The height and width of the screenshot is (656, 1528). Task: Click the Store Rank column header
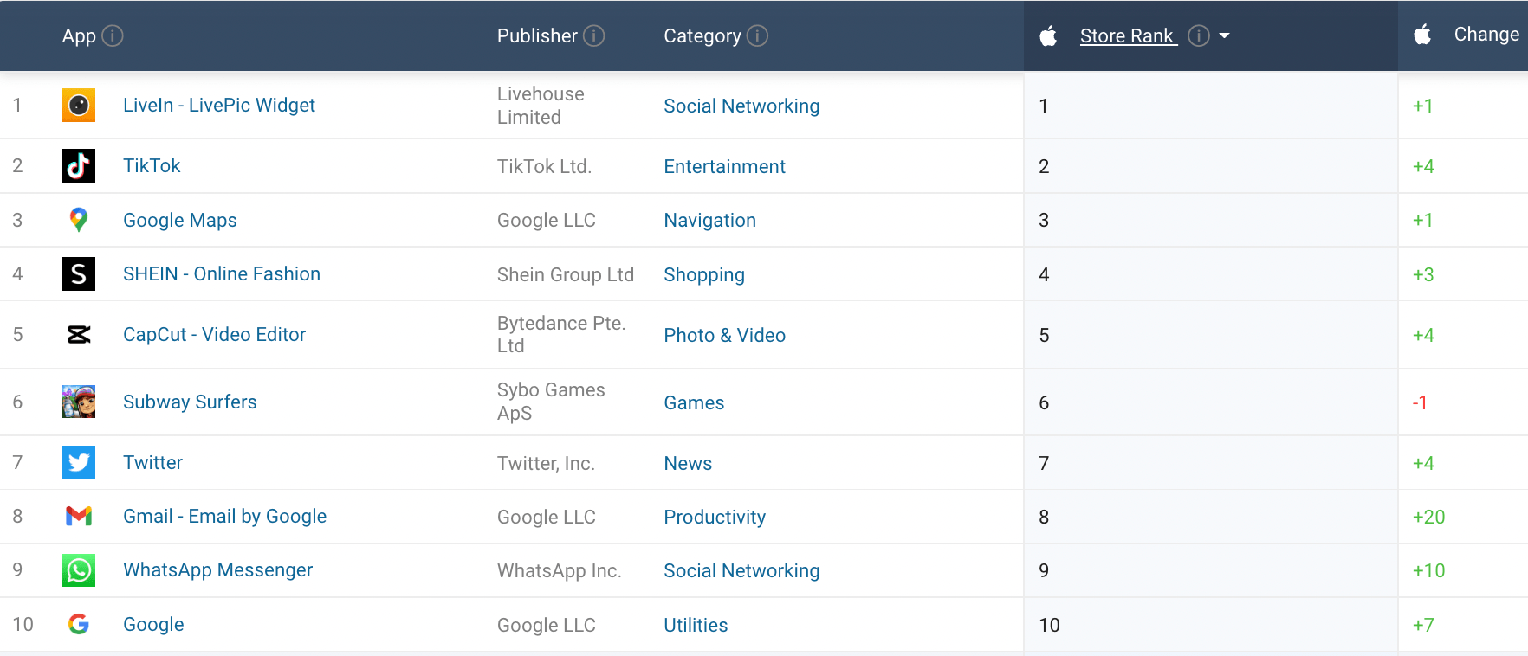click(x=1128, y=36)
